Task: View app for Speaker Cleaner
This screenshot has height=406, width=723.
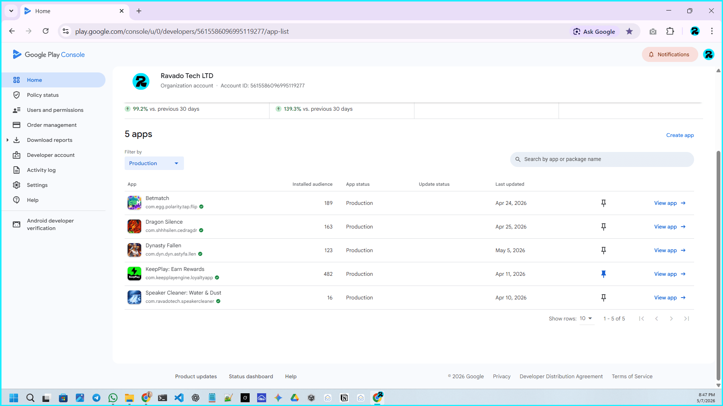Action: point(670,298)
